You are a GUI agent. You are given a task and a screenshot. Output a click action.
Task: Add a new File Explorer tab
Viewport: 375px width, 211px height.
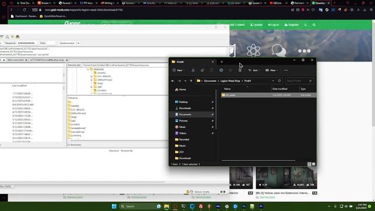tap(221, 62)
